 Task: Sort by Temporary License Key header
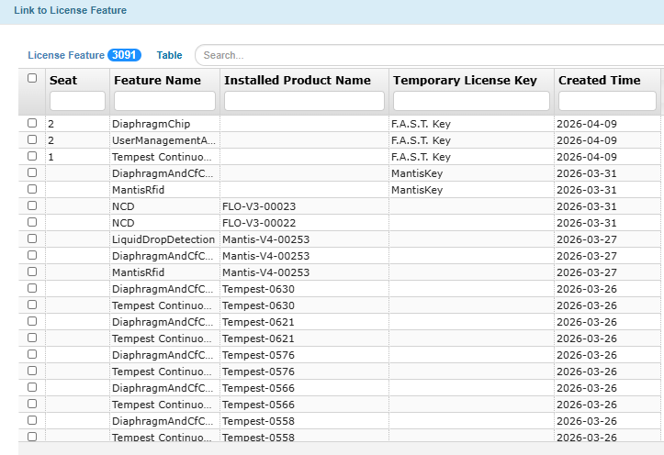[465, 80]
